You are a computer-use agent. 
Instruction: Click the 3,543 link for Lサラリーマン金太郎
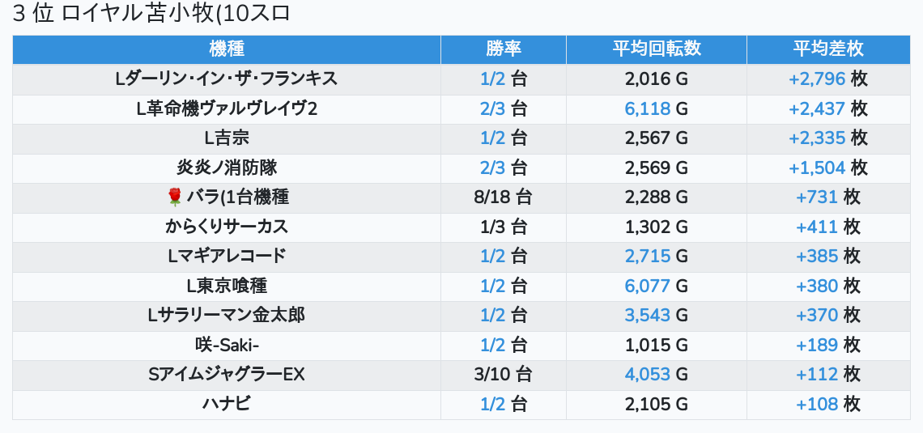point(648,315)
